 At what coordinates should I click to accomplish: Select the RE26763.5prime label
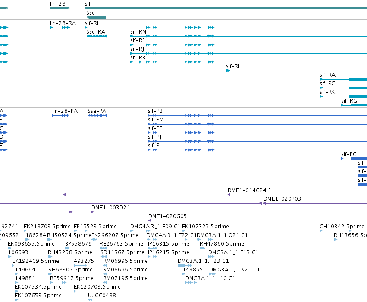click(121, 244)
